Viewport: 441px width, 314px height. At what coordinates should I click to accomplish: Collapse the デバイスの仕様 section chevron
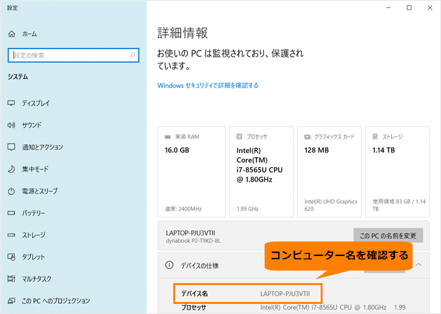[x=419, y=264]
